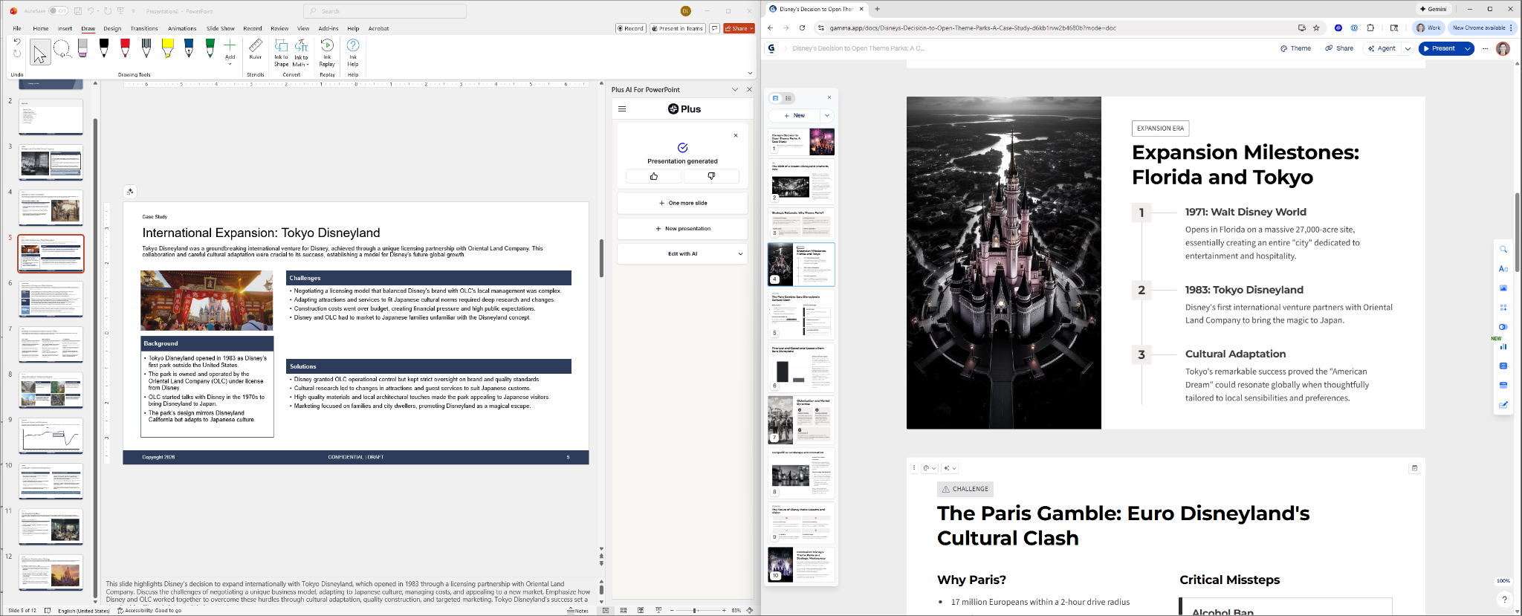Open the Transitions ribbon tab
Image resolution: width=1522 pixels, height=616 pixels.
(144, 29)
